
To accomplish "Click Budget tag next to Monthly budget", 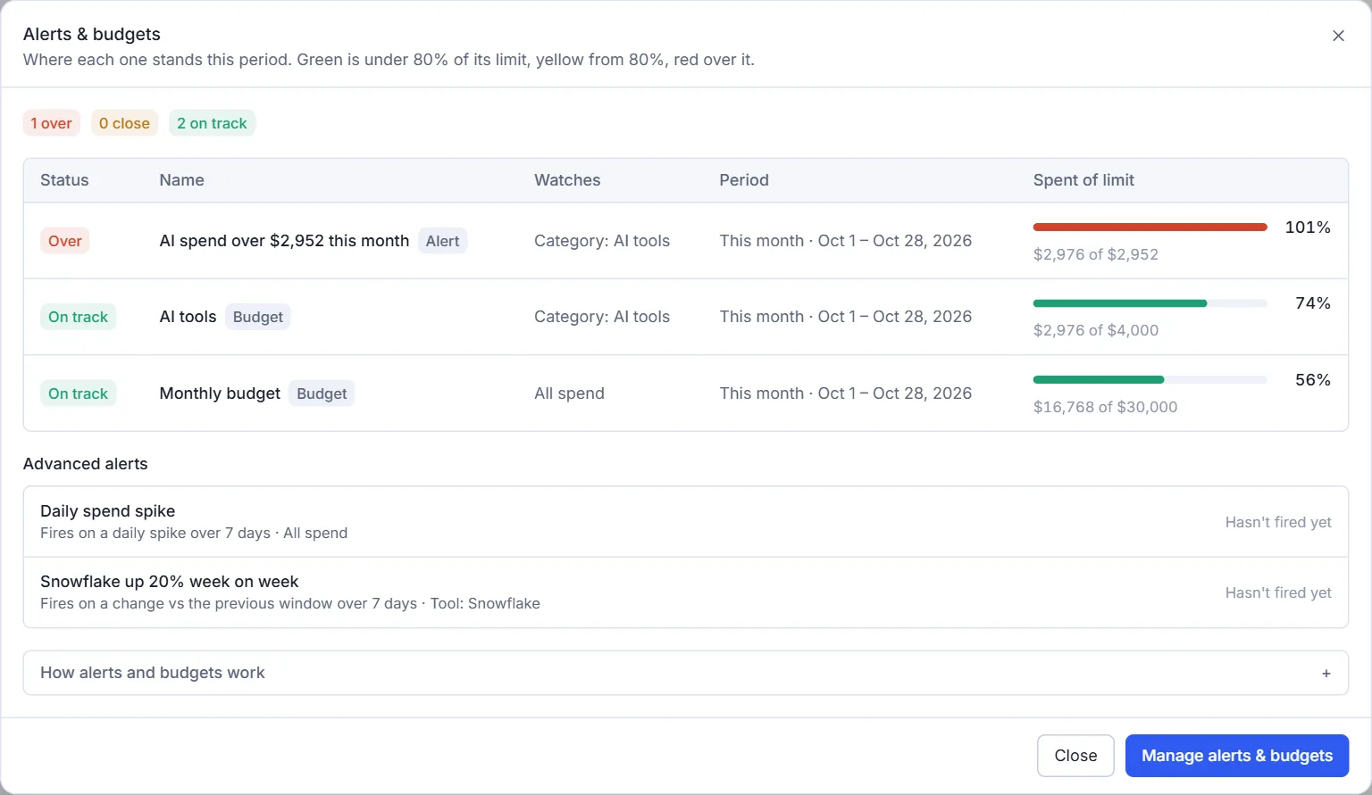I will (x=322, y=393).
